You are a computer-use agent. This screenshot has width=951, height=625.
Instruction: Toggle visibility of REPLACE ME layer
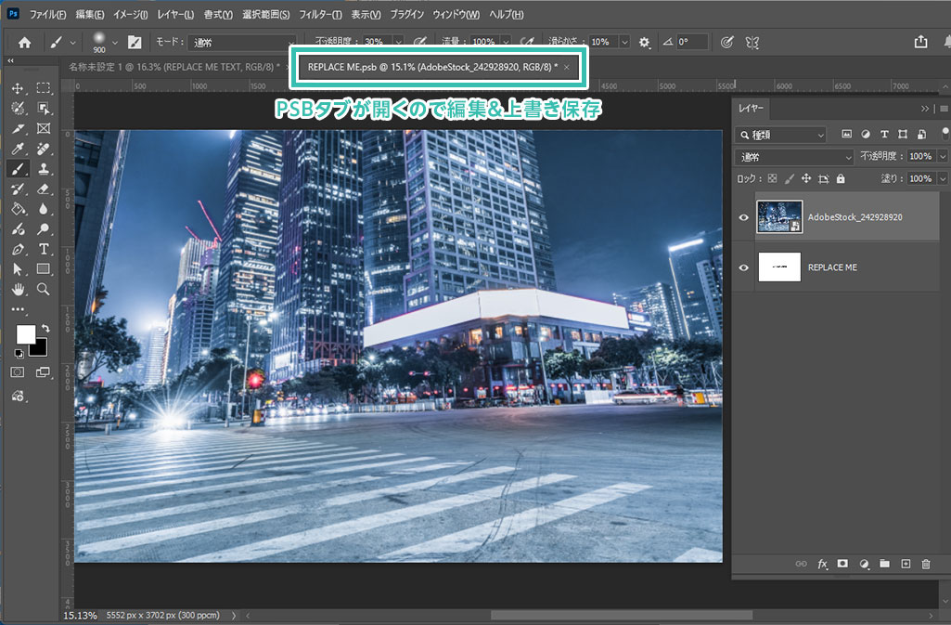(744, 267)
